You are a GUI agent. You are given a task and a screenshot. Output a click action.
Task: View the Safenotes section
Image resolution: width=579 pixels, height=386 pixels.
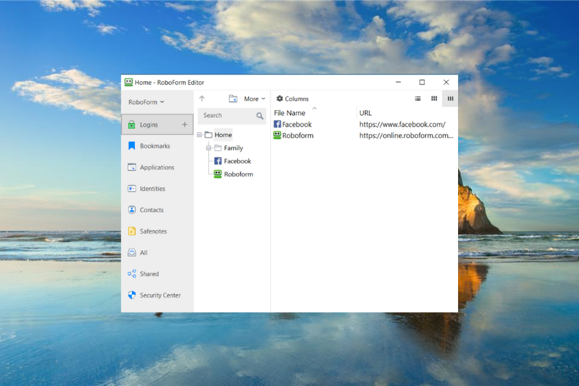click(158, 231)
